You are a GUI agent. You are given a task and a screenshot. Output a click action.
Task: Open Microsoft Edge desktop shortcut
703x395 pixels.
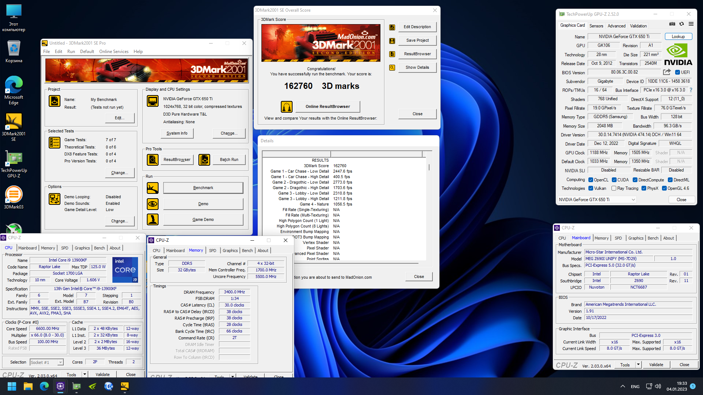[x=14, y=90]
